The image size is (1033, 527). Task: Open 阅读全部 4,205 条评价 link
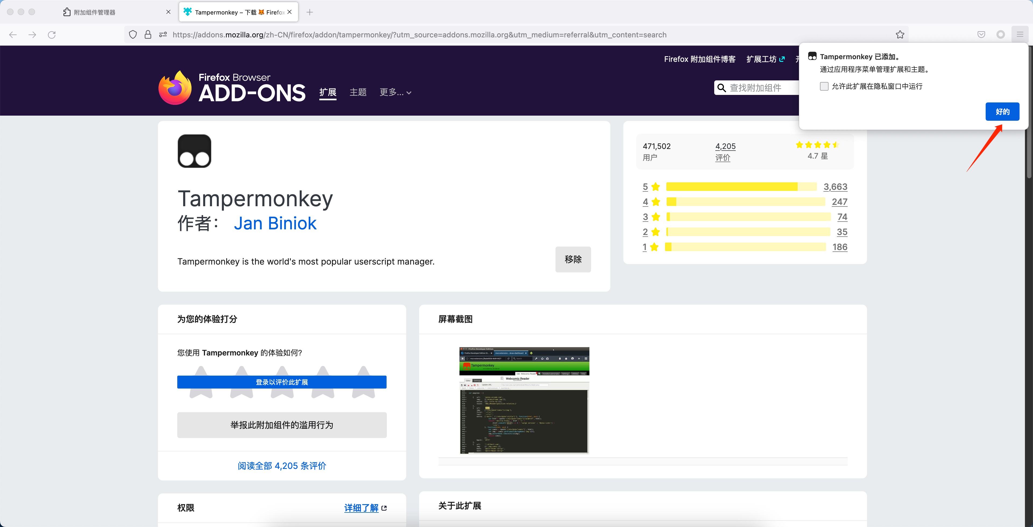[282, 466]
